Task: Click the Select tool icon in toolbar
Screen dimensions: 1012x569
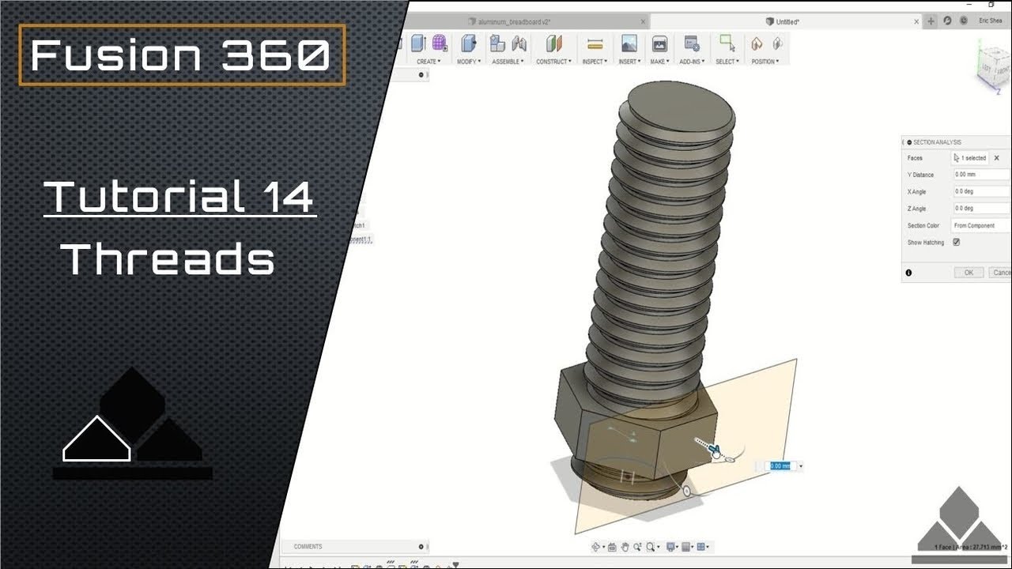Action: (727, 43)
